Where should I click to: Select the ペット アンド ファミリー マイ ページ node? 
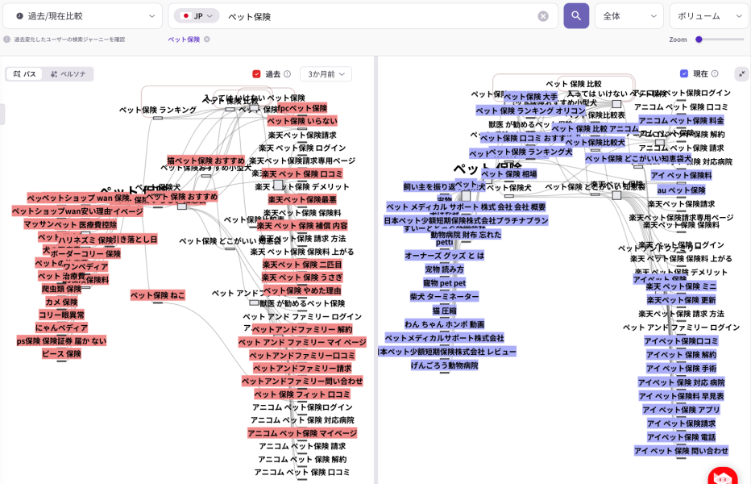(x=302, y=342)
